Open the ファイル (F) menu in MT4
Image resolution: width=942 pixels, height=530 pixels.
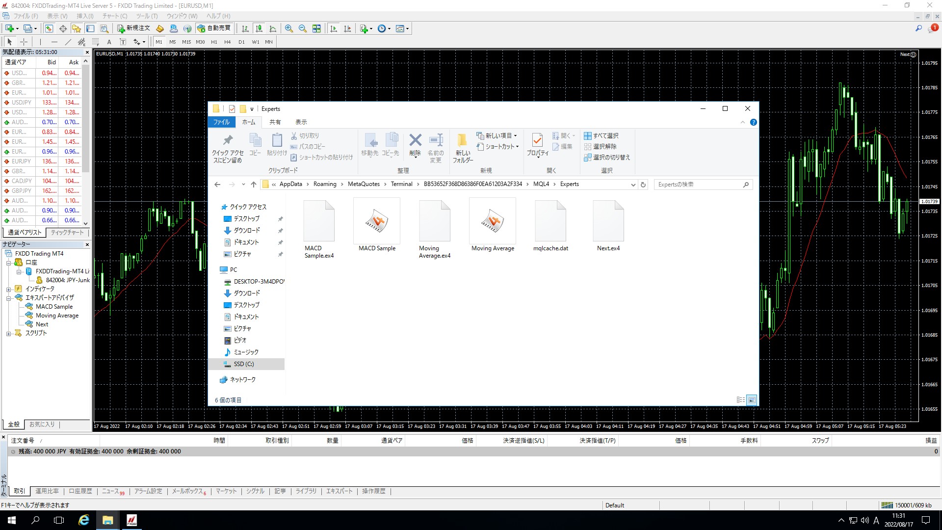pyautogui.click(x=26, y=16)
